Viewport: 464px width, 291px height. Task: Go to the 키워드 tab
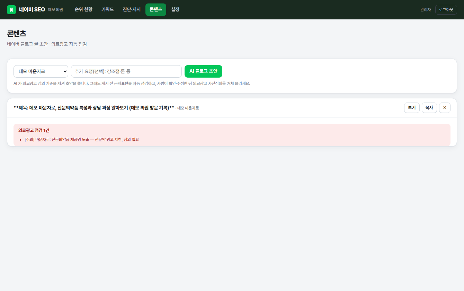click(x=108, y=10)
